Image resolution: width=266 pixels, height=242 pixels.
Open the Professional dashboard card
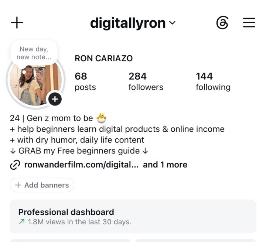[133, 216]
